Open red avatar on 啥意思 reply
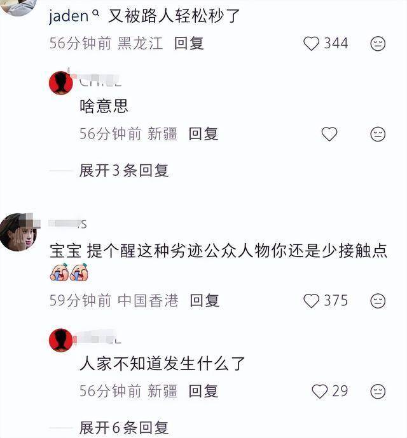The height and width of the screenshot is (438, 407). click(x=61, y=83)
